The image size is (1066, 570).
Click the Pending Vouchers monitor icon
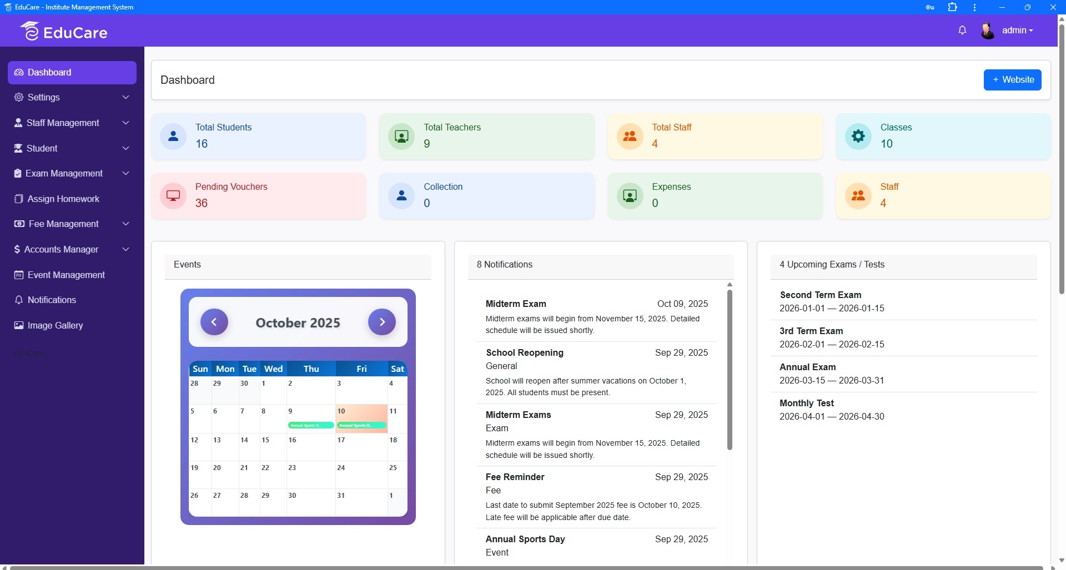[x=173, y=195]
